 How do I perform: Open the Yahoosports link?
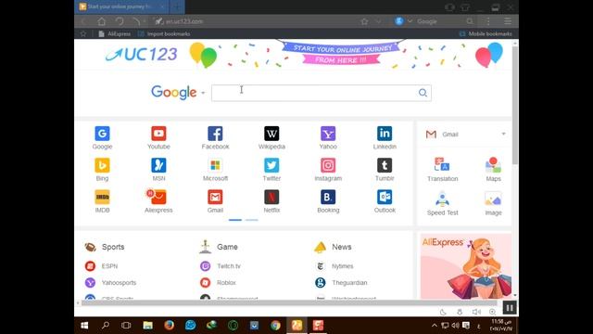click(110, 282)
